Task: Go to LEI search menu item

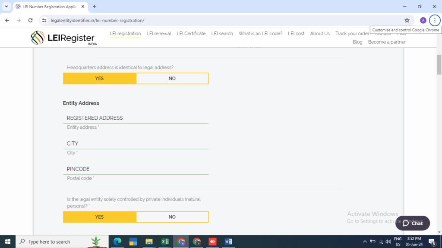Action: (222, 34)
